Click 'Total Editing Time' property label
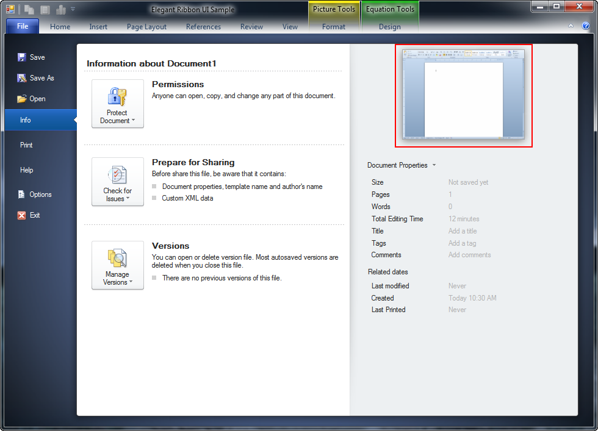This screenshot has width=598, height=431. pos(397,219)
